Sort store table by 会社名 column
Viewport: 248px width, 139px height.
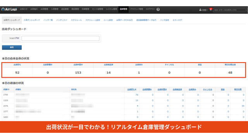tap(74, 90)
